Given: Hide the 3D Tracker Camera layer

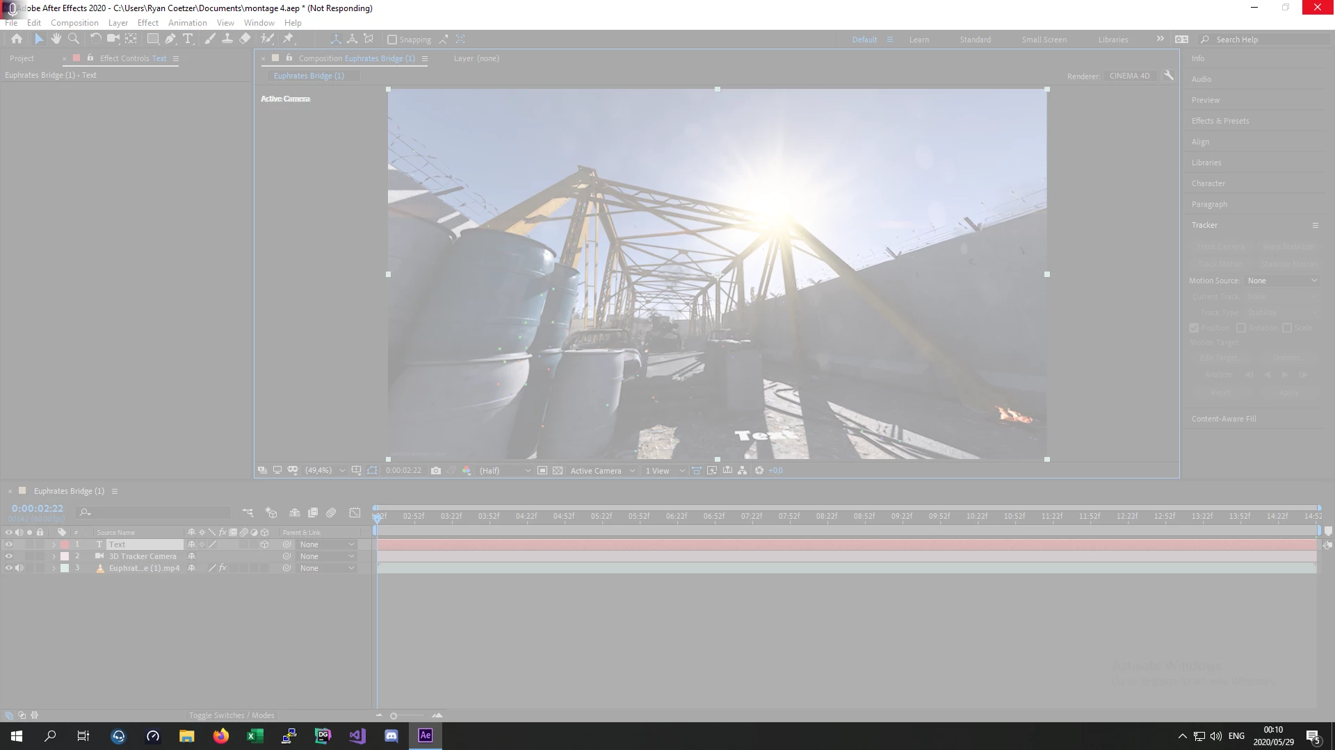Looking at the screenshot, I should [x=9, y=556].
